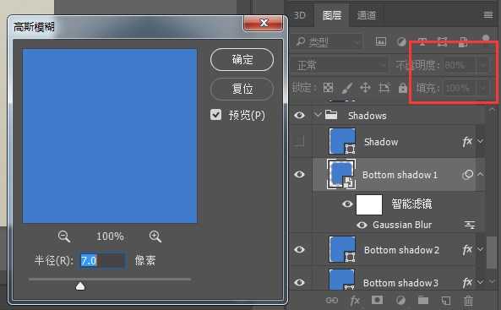Hide the Bottom shadow 3 layer
Image resolution: width=501 pixels, height=310 pixels.
point(299,282)
